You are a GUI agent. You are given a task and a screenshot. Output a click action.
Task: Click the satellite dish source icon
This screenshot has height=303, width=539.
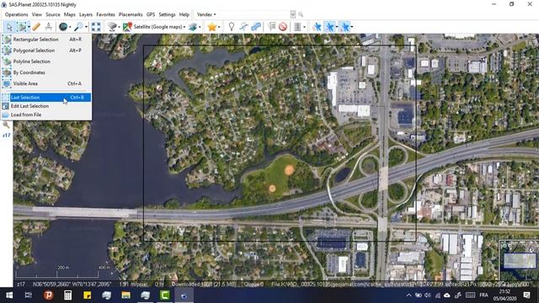tap(112, 26)
